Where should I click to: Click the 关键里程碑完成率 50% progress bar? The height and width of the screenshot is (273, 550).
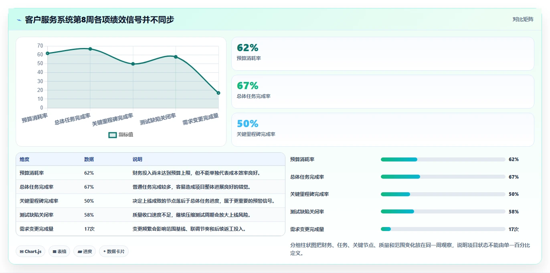click(443, 194)
